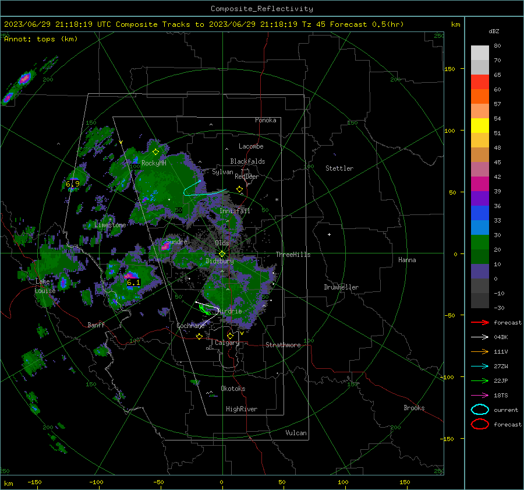Click the Limestone label

tap(110, 225)
